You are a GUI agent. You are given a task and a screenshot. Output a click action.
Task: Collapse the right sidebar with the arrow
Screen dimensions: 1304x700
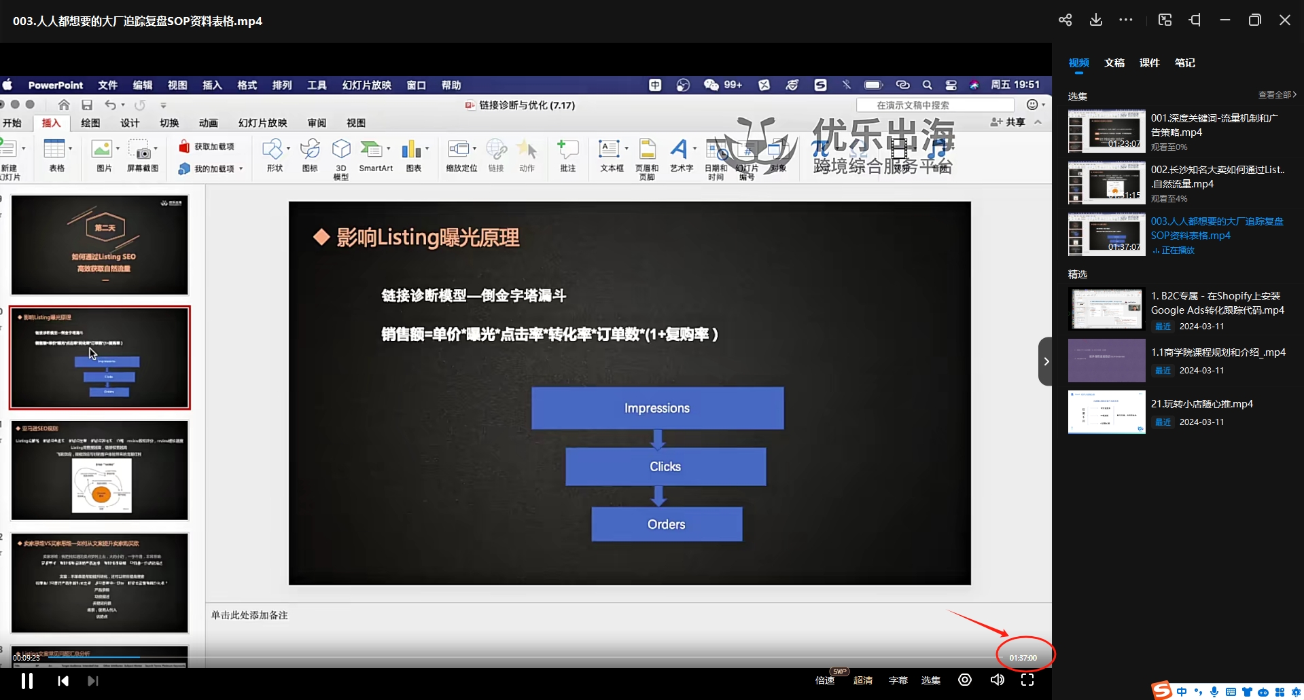tap(1046, 361)
